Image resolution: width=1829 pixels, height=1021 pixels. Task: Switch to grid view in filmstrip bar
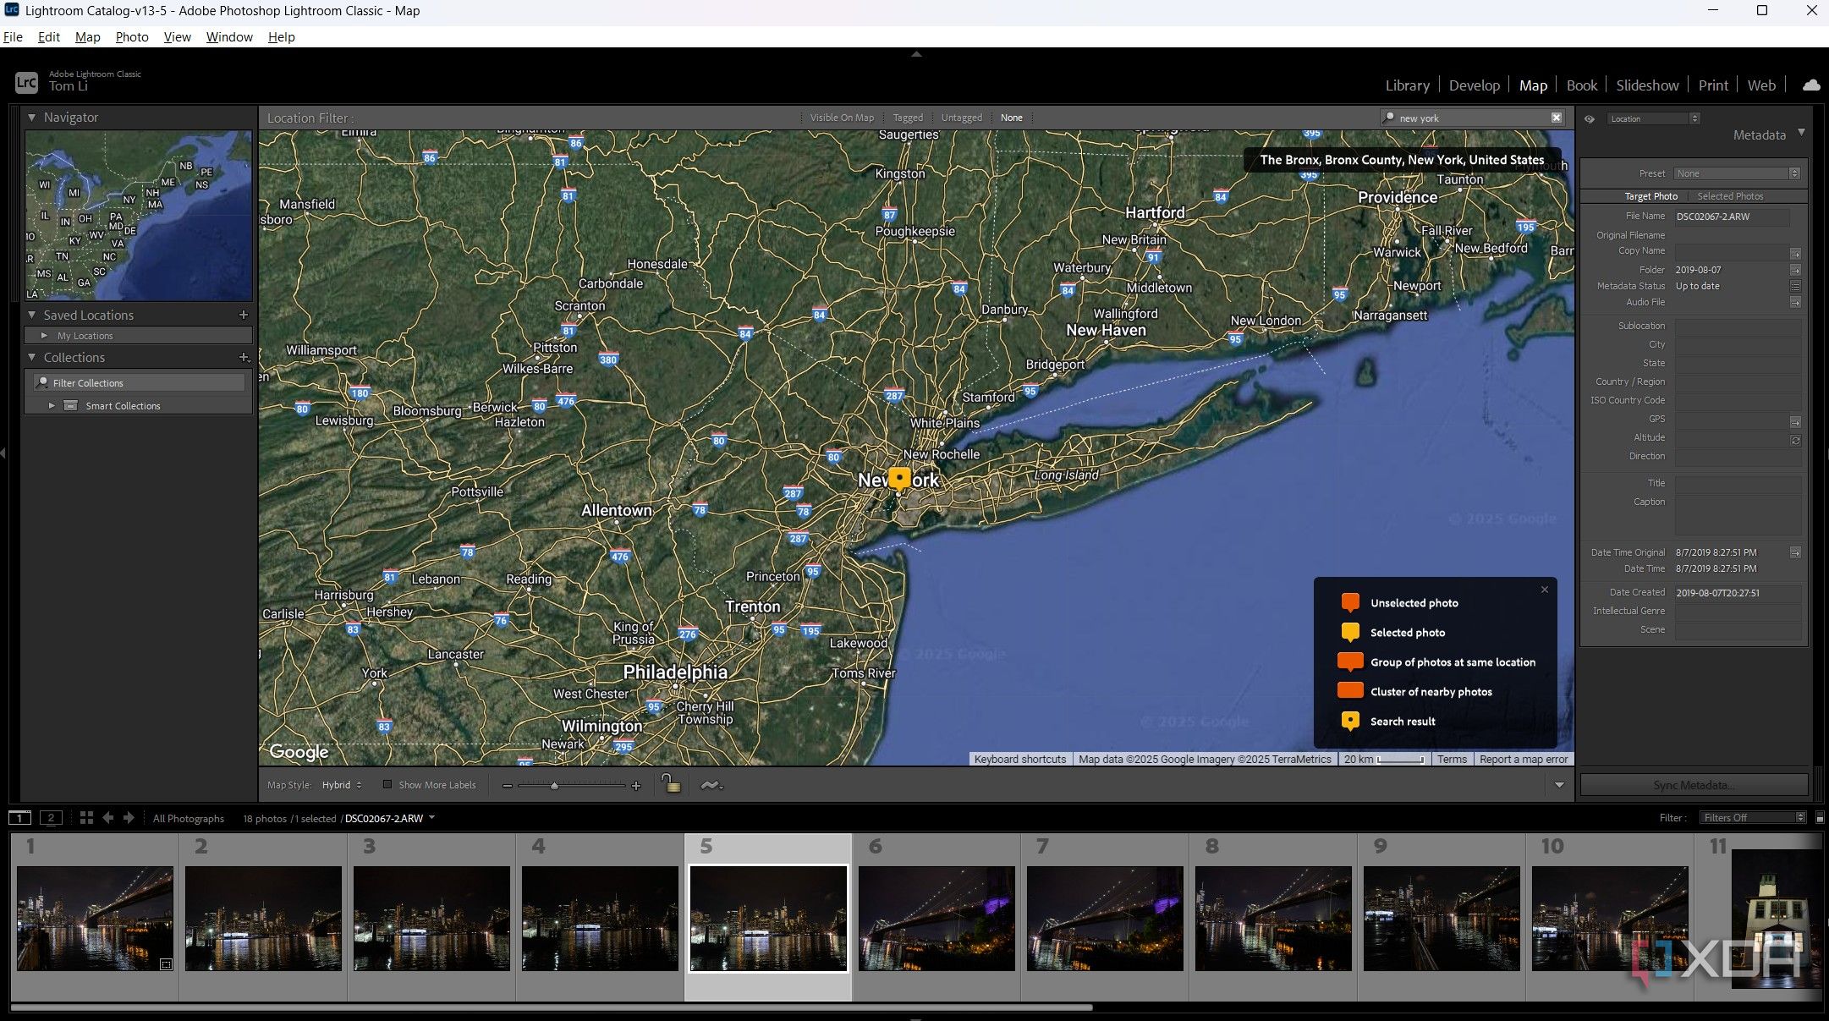coord(86,818)
